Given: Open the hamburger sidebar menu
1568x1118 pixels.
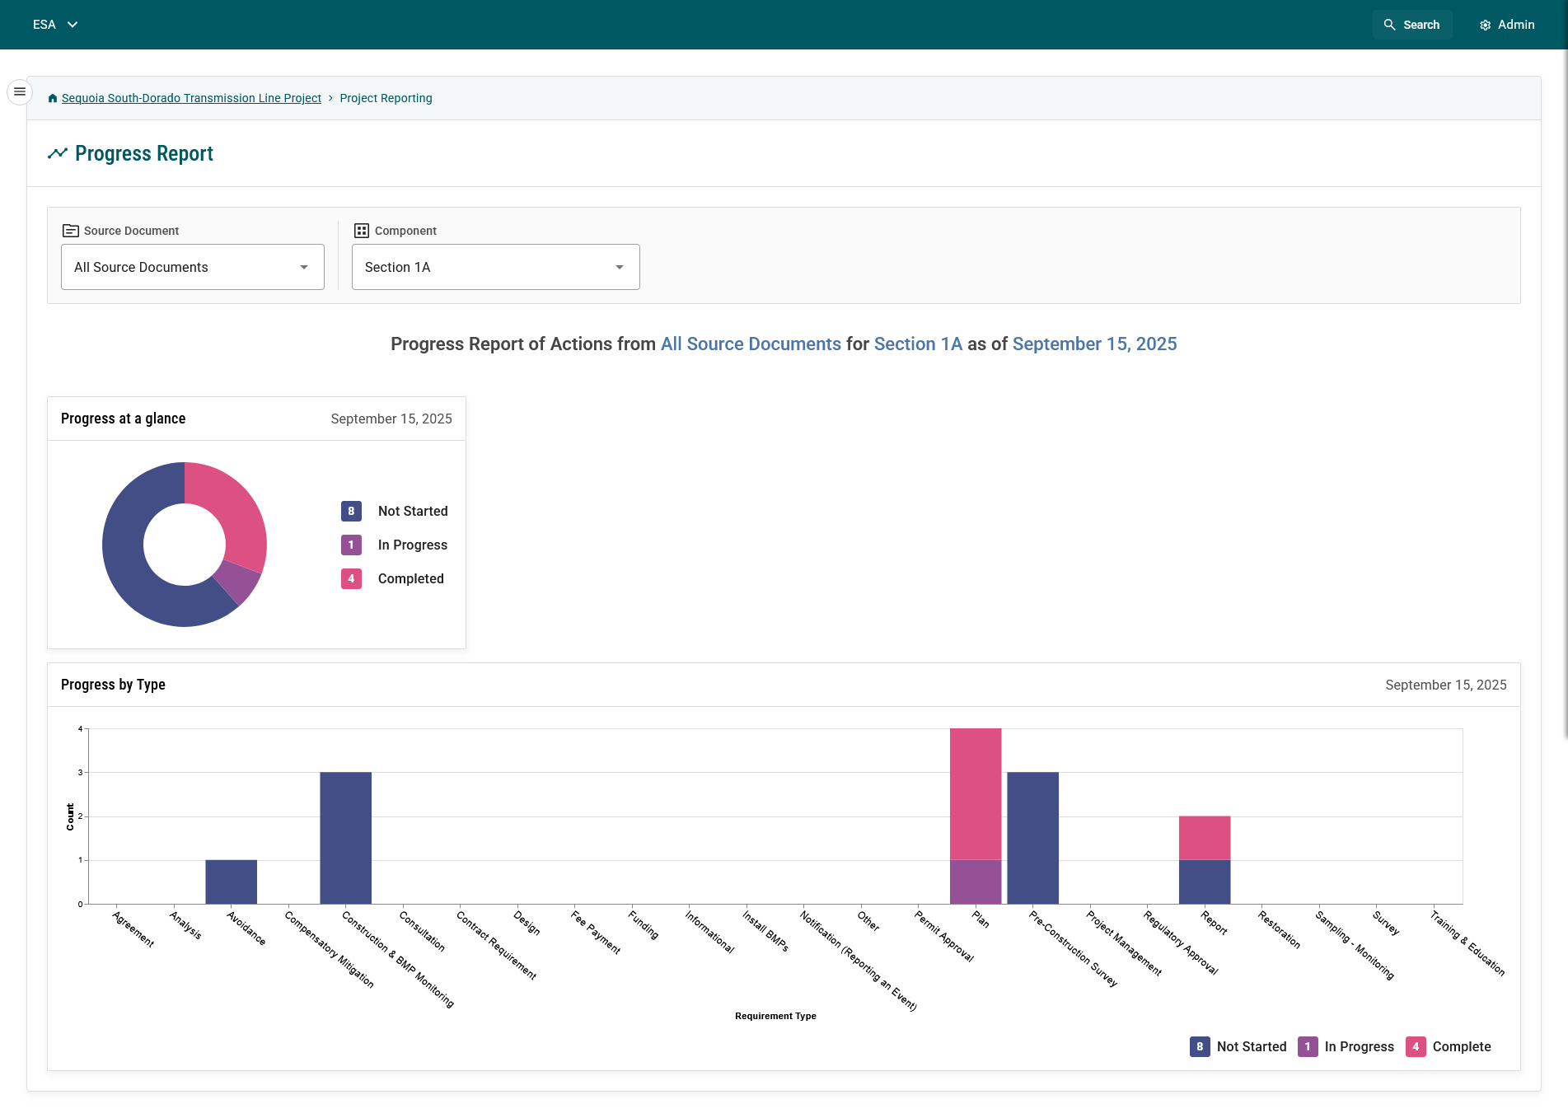Looking at the screenshot, I should click(x=20, y=91).
